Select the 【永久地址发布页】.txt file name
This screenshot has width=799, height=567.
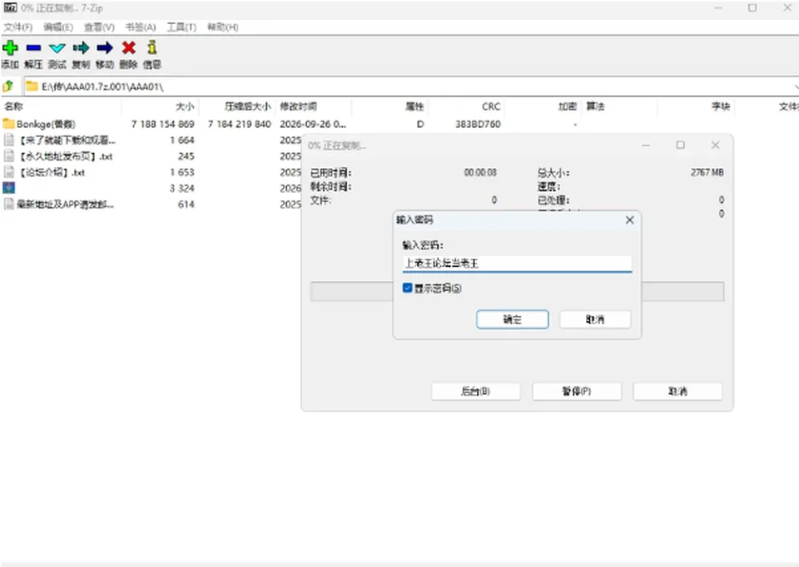coord(65,156)
